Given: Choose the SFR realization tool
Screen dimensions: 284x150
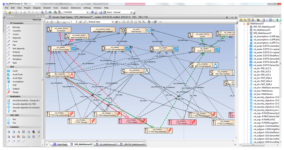Looking at the screenshot, I should 15,111.
